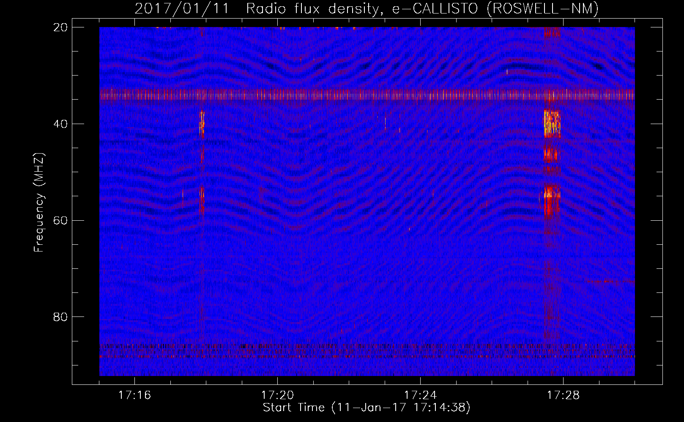This screenshot has width=684, height=422.
Task: Click the 17:28 time tick label
Action: (x=563, y=395)
